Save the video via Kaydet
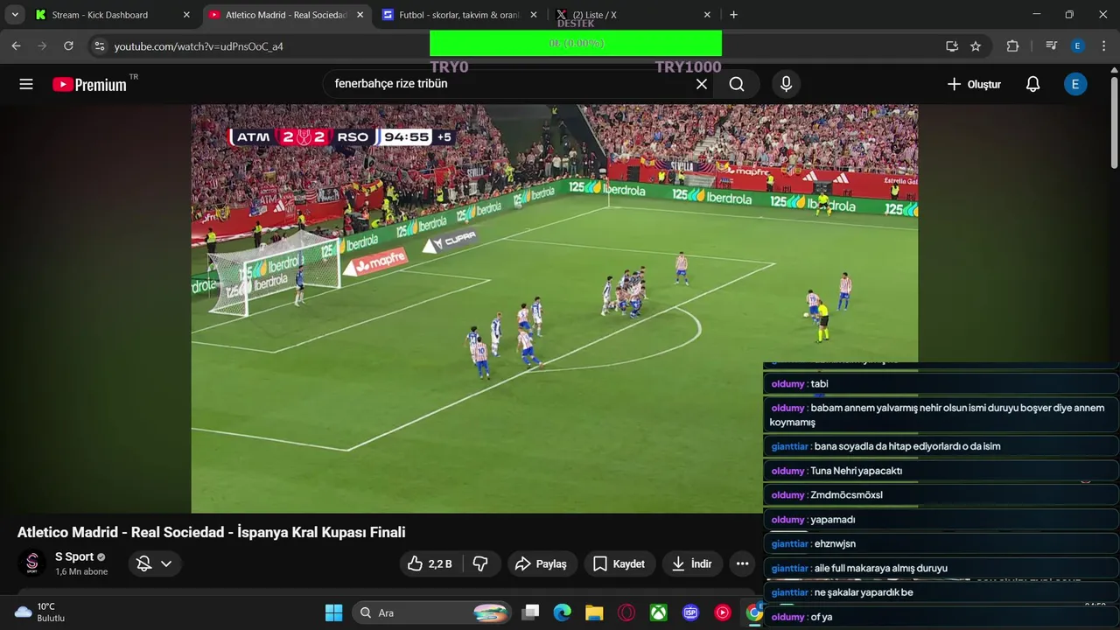Screen dimensions: 1120x630 pos(619,563)
